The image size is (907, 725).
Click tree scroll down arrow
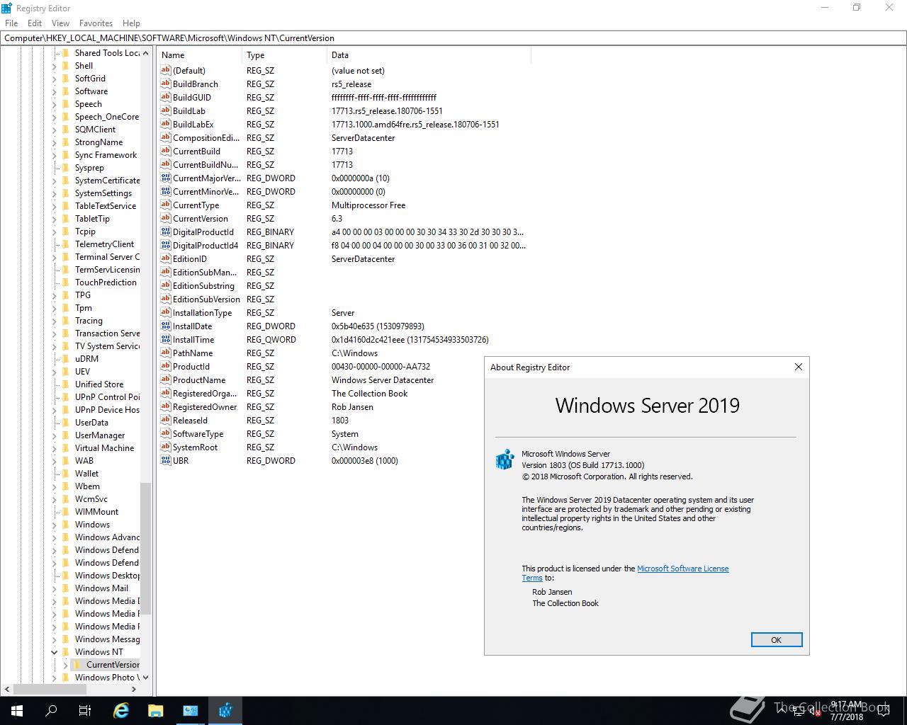pos(145,677)
